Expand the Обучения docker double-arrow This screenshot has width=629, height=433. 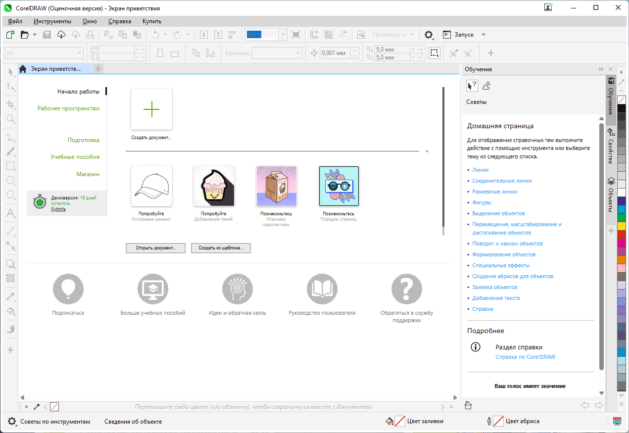pyautogui.click(x=601, y=69)
